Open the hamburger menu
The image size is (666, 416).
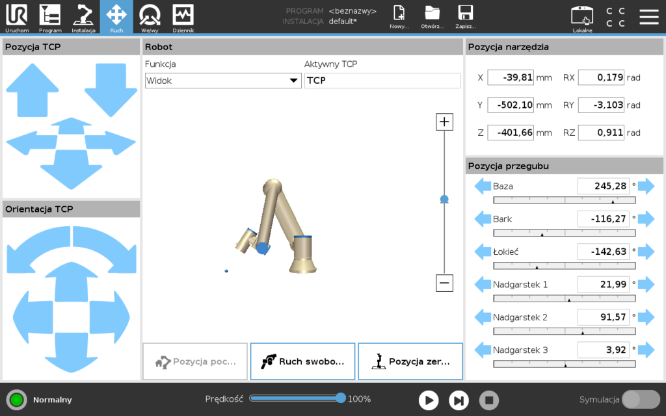click(649, 16)
